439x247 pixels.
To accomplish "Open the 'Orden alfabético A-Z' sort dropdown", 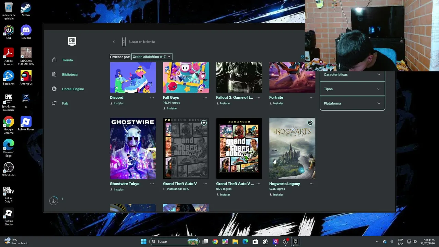I will [152, 57].
